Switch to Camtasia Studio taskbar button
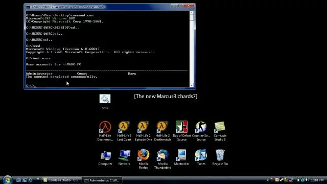 pyautogui.click(x=61, y=180)
